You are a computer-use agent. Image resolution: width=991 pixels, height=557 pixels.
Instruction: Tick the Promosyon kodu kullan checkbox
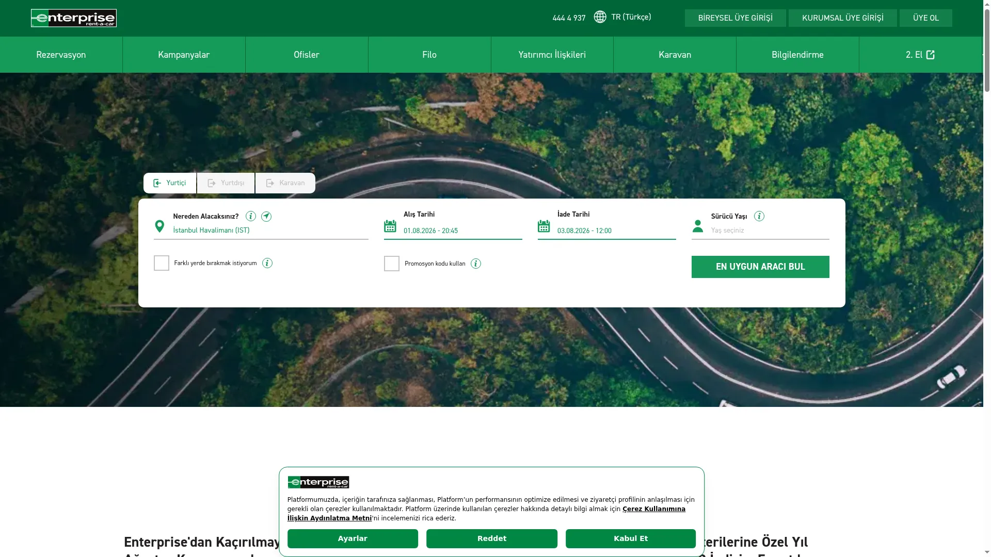coord(392,264)
